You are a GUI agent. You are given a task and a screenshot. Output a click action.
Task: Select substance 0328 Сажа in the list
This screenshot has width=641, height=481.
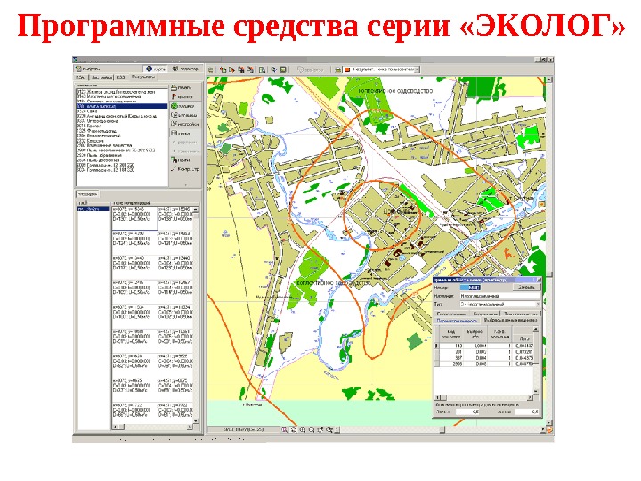(122, 110)
